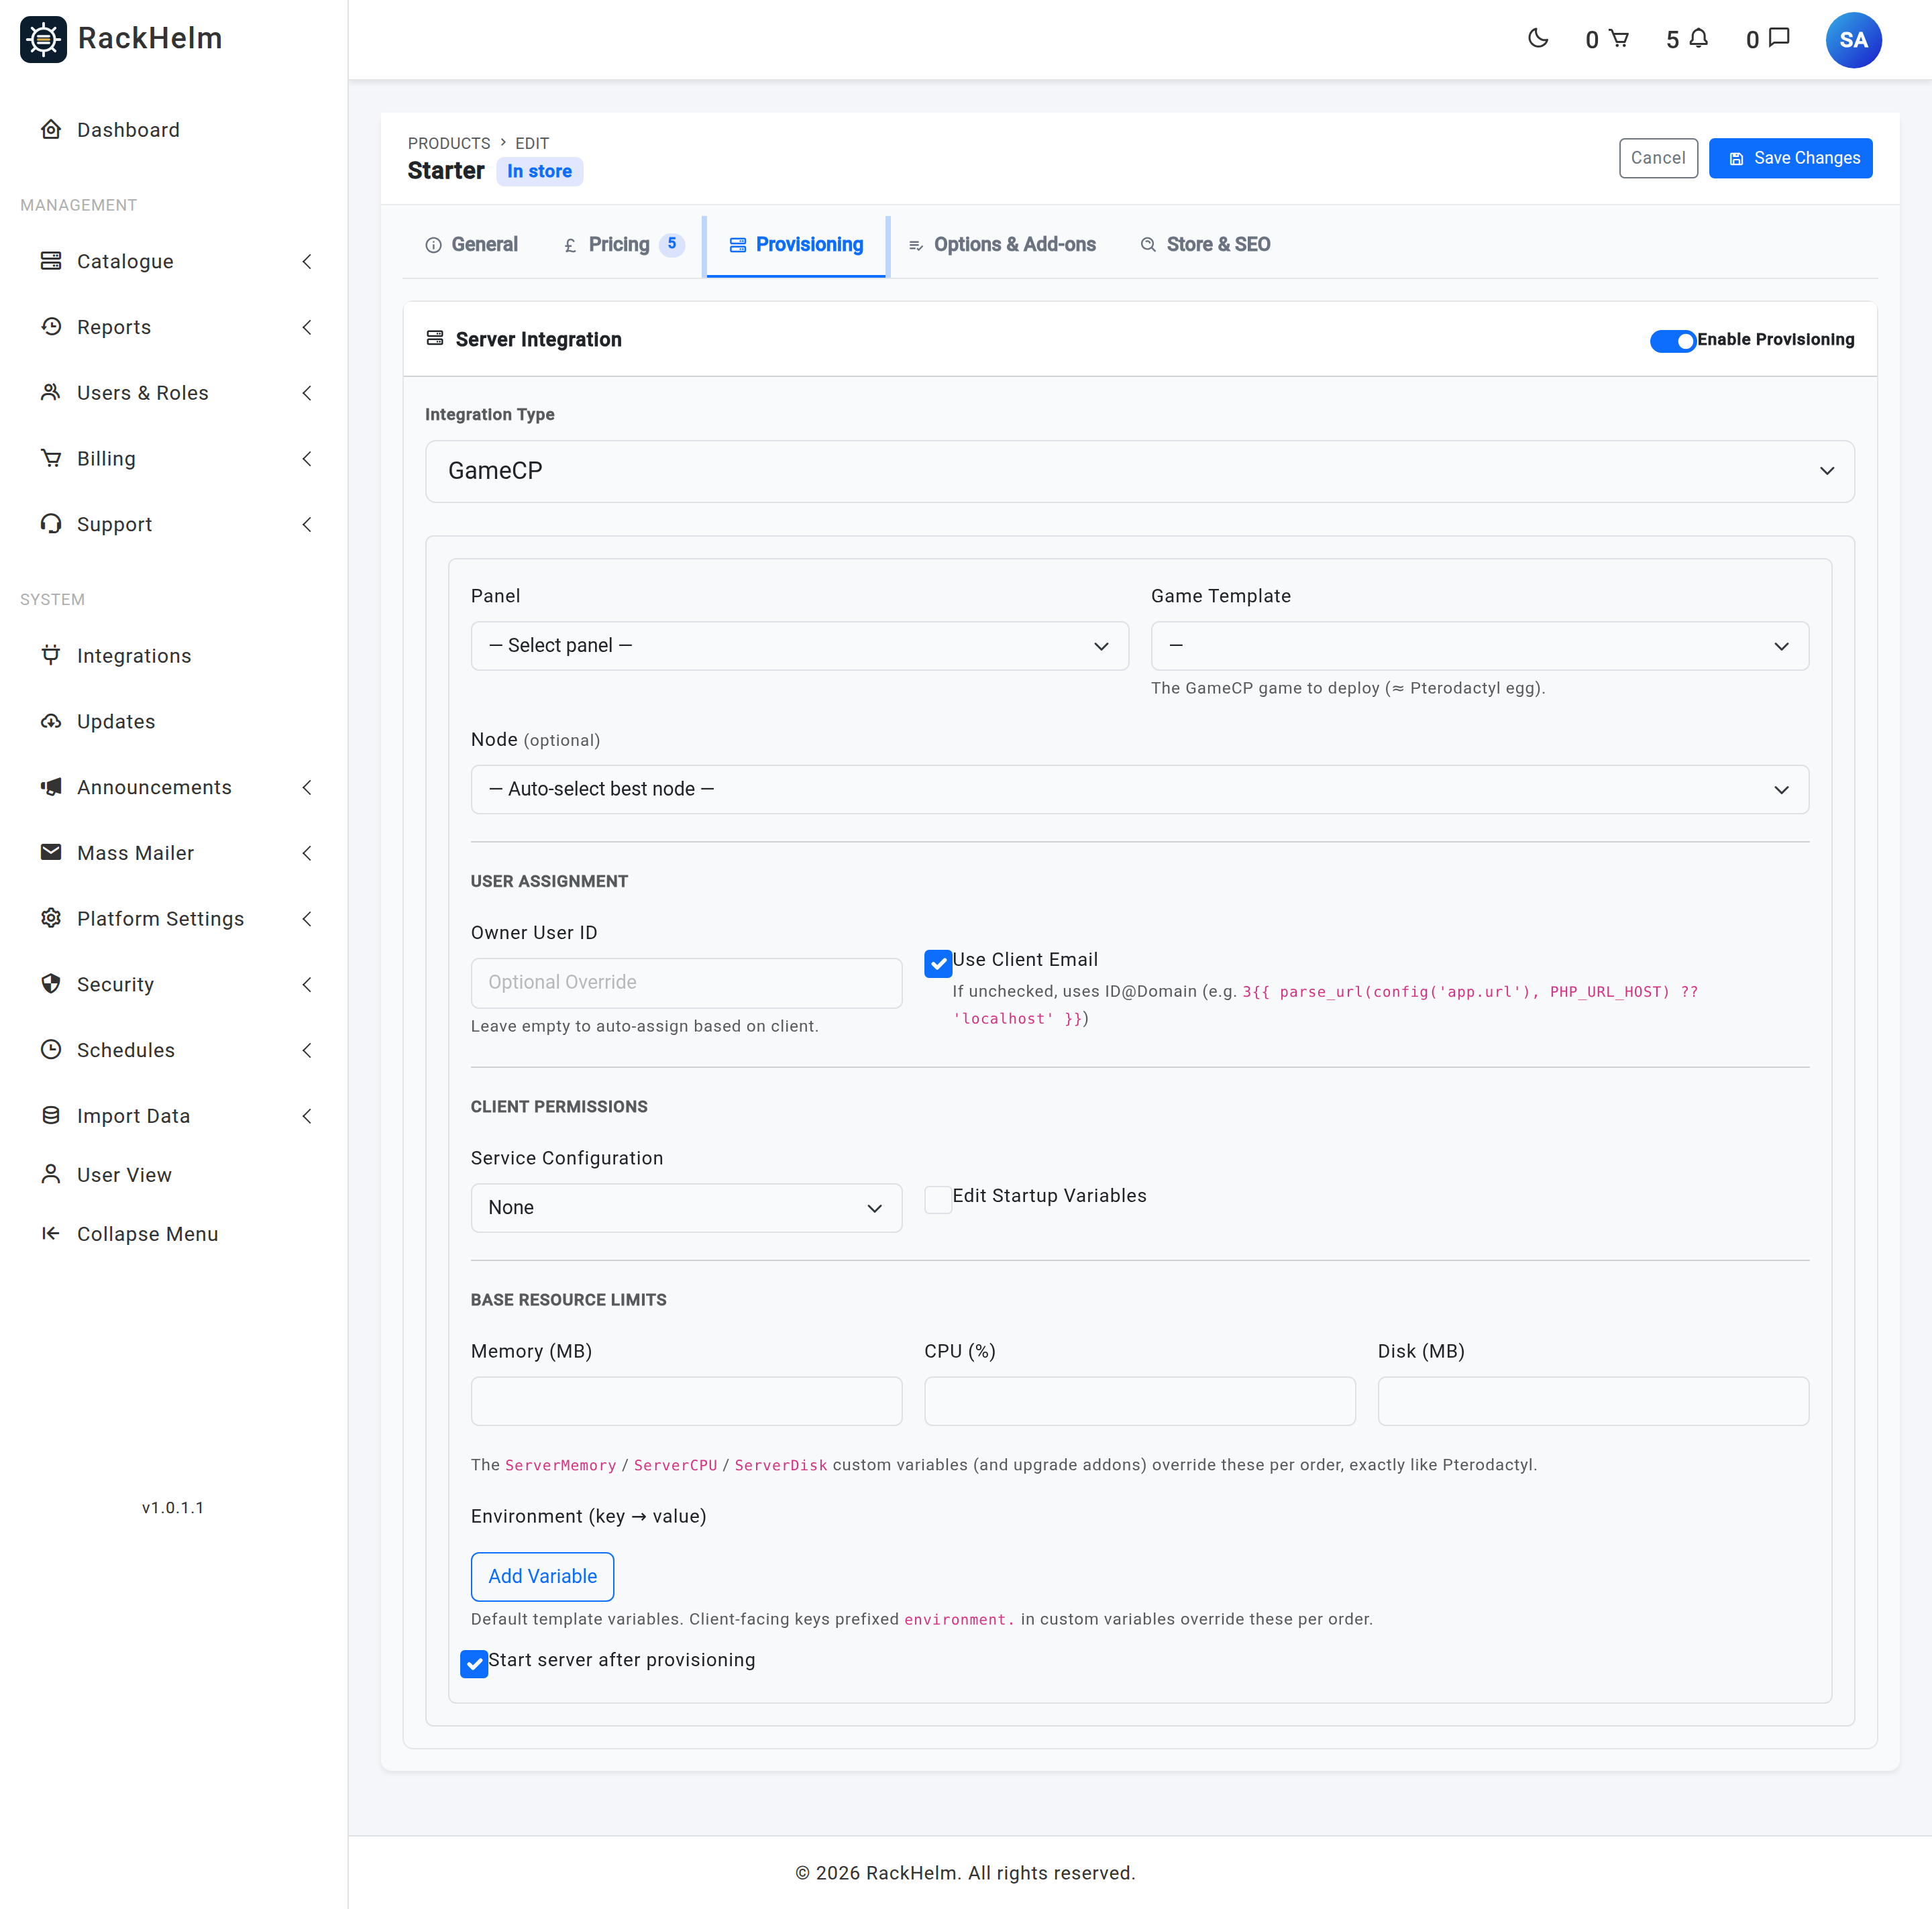This screenshot has height=1909, width=1932.
Task: Click the Dashboard home icon
Action: [x=51, y=129]
